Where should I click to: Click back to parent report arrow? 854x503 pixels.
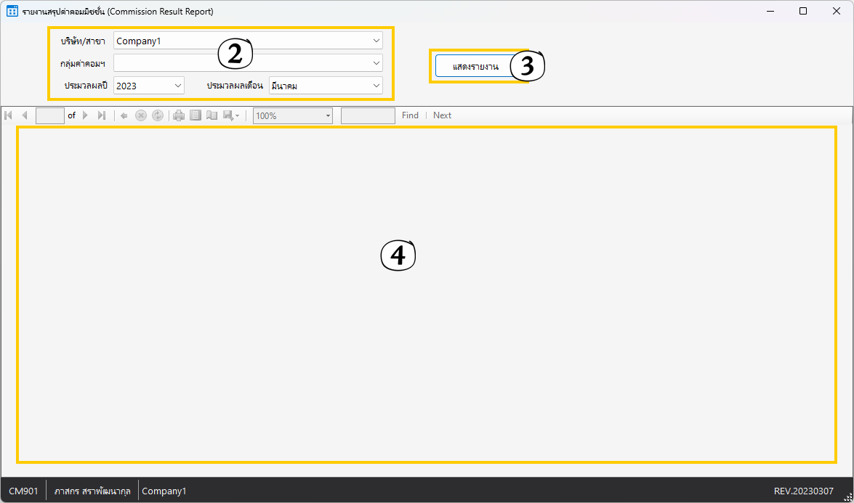124,115
